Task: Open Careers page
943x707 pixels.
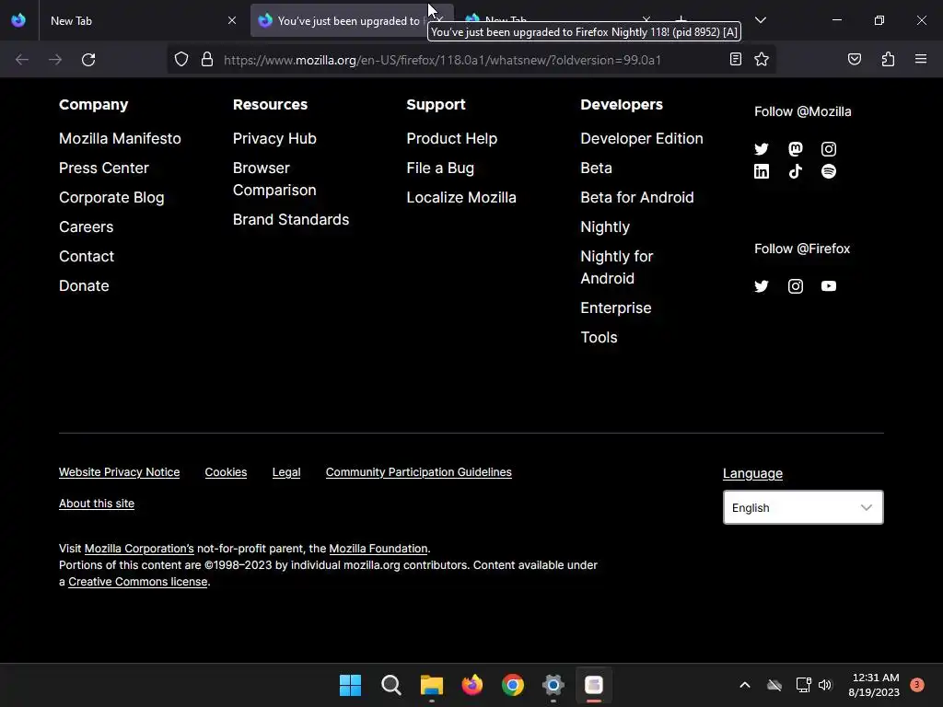Action: [x=86, y=226]
